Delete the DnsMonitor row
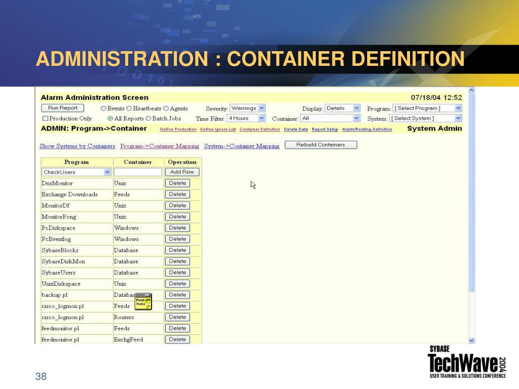The width and height of the screenshot is (519, 389). point(177,183)
